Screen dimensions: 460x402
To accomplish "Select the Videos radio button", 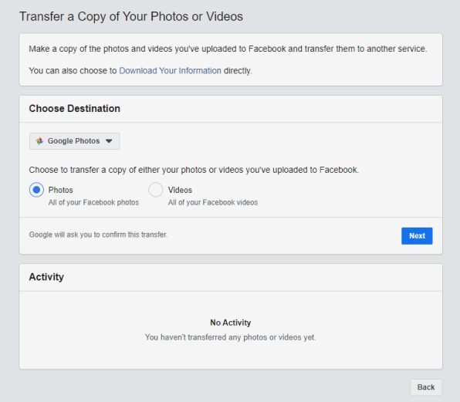I will (x=155, y=190).
